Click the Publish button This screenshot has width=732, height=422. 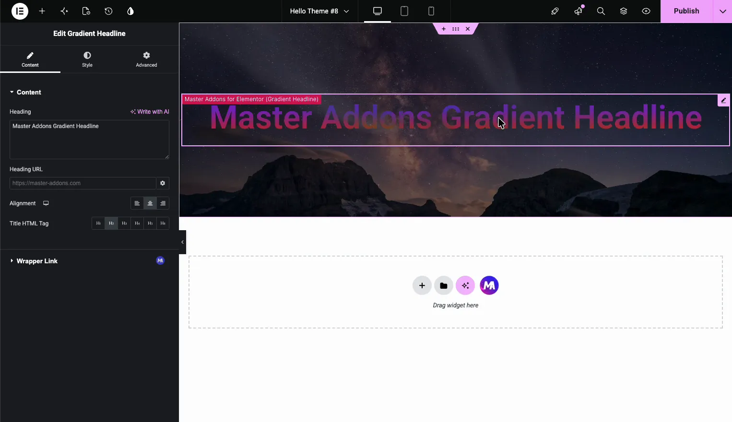686,11
